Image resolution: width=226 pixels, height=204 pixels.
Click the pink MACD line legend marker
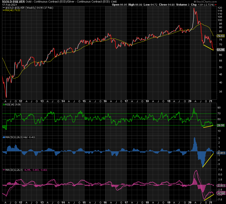(x=4, y=170)
